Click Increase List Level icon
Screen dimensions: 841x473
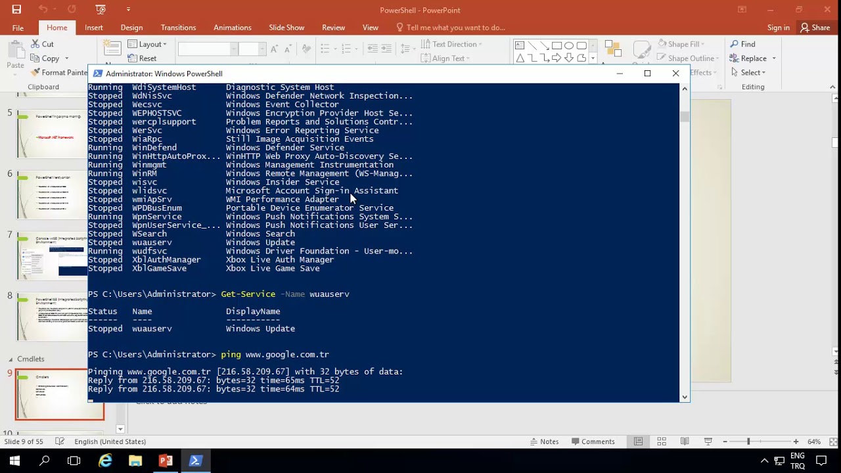click(386, 49)
